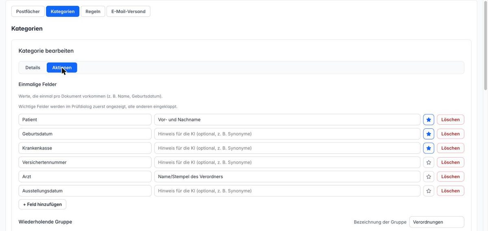
Task: Focus the KI hint input for Versichertennummer
Action: (287, 162)
